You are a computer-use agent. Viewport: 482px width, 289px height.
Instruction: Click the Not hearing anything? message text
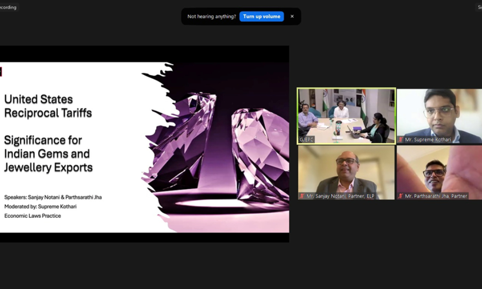(x=212, y=16)
